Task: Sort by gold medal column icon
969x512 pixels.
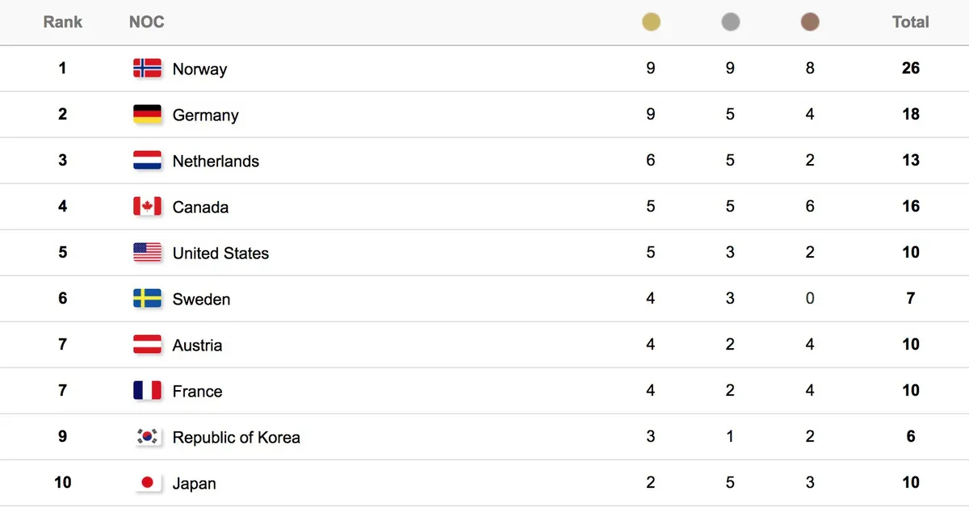Action: (x=651, y=22)
